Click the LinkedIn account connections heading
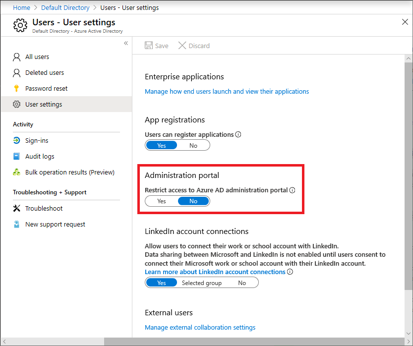 point(196,231)
